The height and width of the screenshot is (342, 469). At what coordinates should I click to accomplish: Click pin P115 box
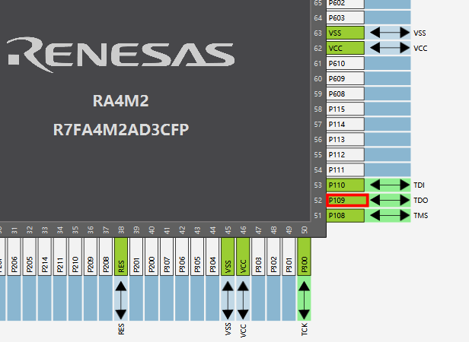click(346, 109)
